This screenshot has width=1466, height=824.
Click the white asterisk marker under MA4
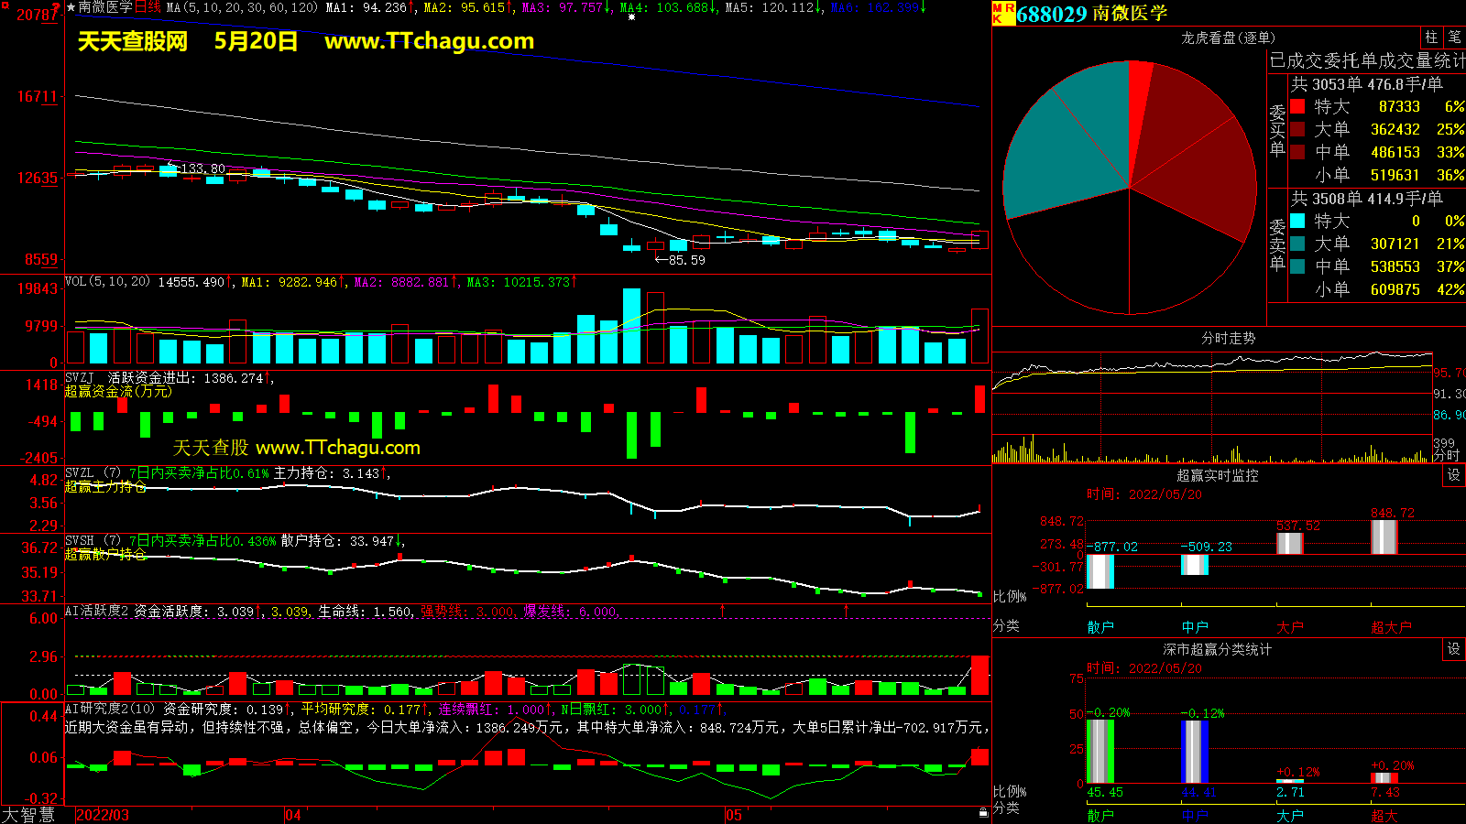(x=631, y=17)
